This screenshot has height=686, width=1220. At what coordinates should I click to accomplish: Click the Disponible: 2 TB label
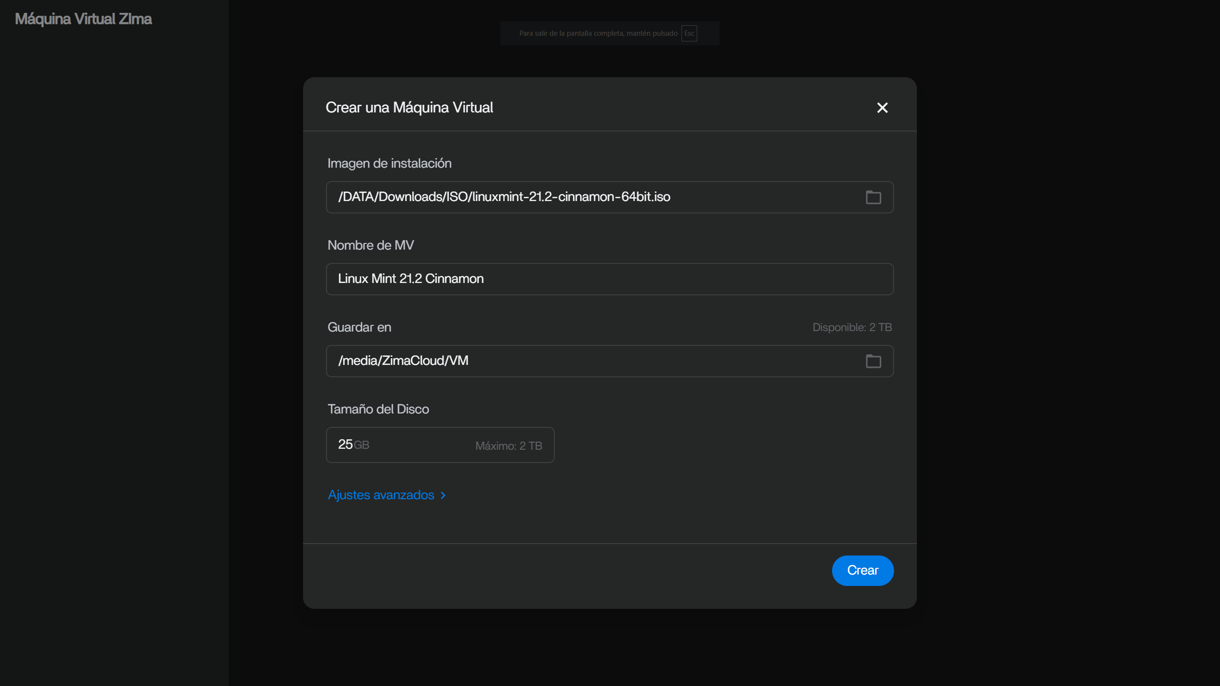[x=852, y=327]
